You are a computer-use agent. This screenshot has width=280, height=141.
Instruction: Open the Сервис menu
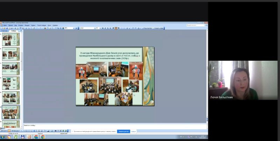(x=33, y=25)
